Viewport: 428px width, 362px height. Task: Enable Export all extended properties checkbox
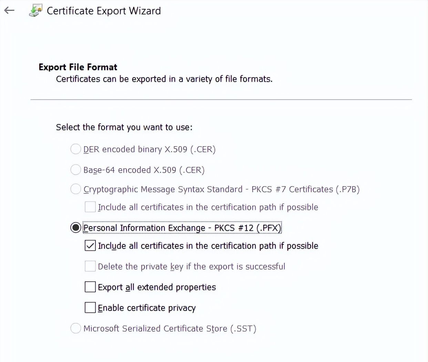[x=90, y=287]
